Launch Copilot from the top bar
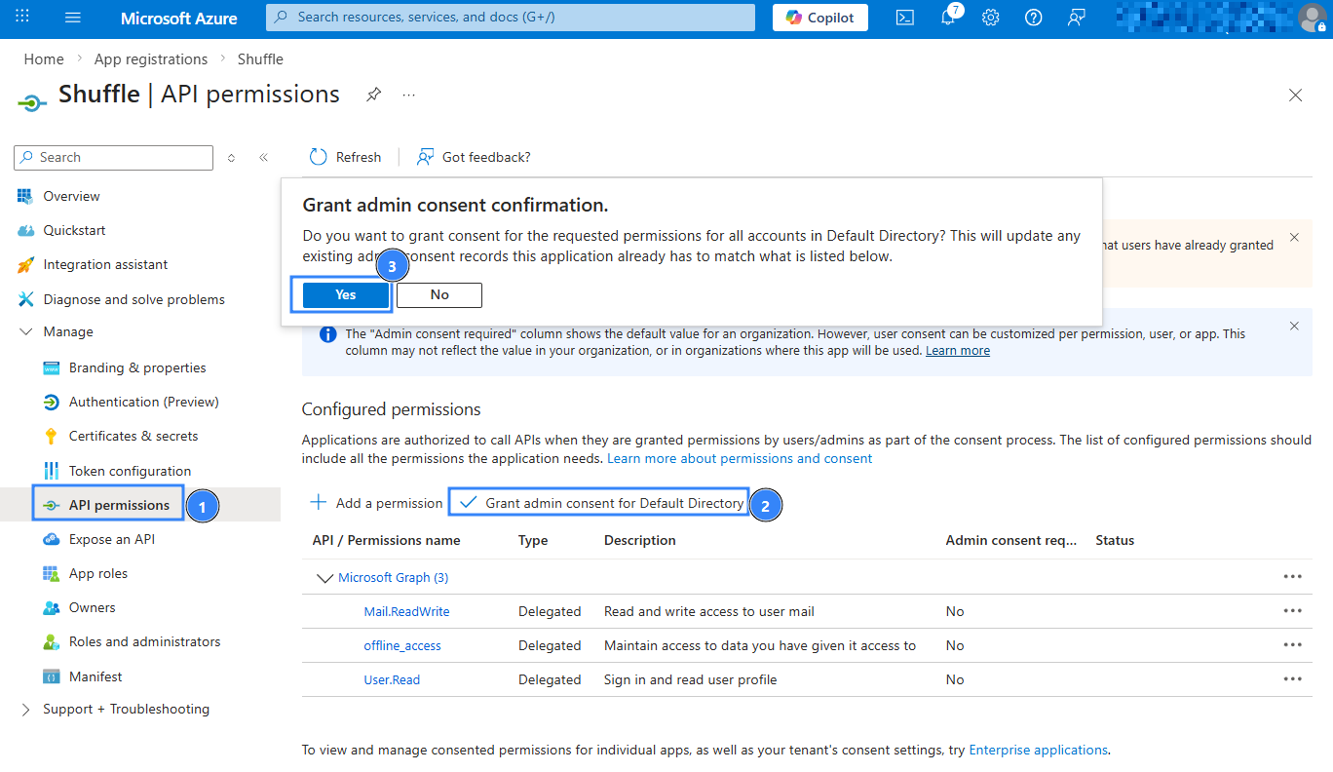1333x772 pixels. [819, 17]
